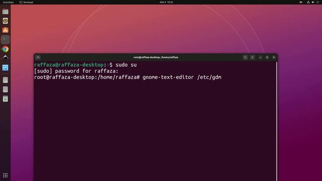Viewport: 322px width, 181px height.
Task: Open the dark diamond-shaped app in the dock
Action: point(6,58)
